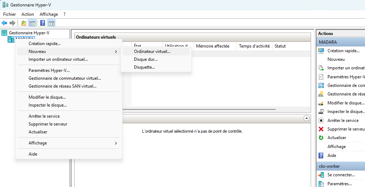Click the blue Help question mark toolbar icon
This screenshot has height=187, width=365.
coord(42,23)
